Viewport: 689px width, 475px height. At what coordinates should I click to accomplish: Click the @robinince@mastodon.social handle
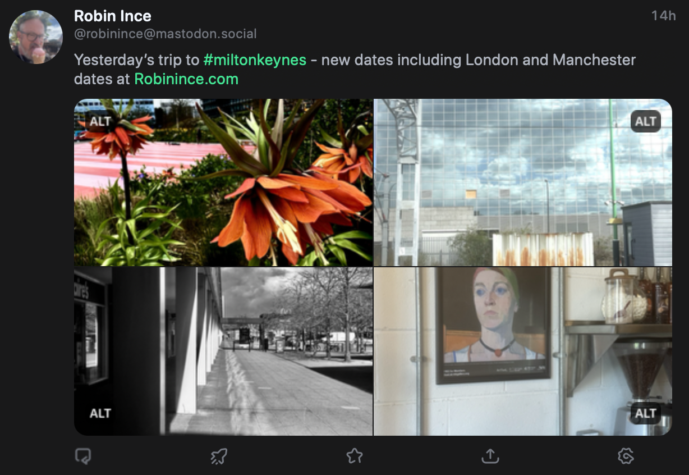pyautogui.click(x=166, y=34)
